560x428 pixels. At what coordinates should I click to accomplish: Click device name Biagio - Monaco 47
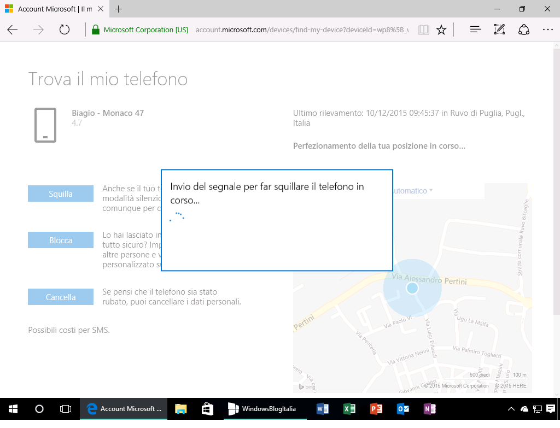[108, 113]
